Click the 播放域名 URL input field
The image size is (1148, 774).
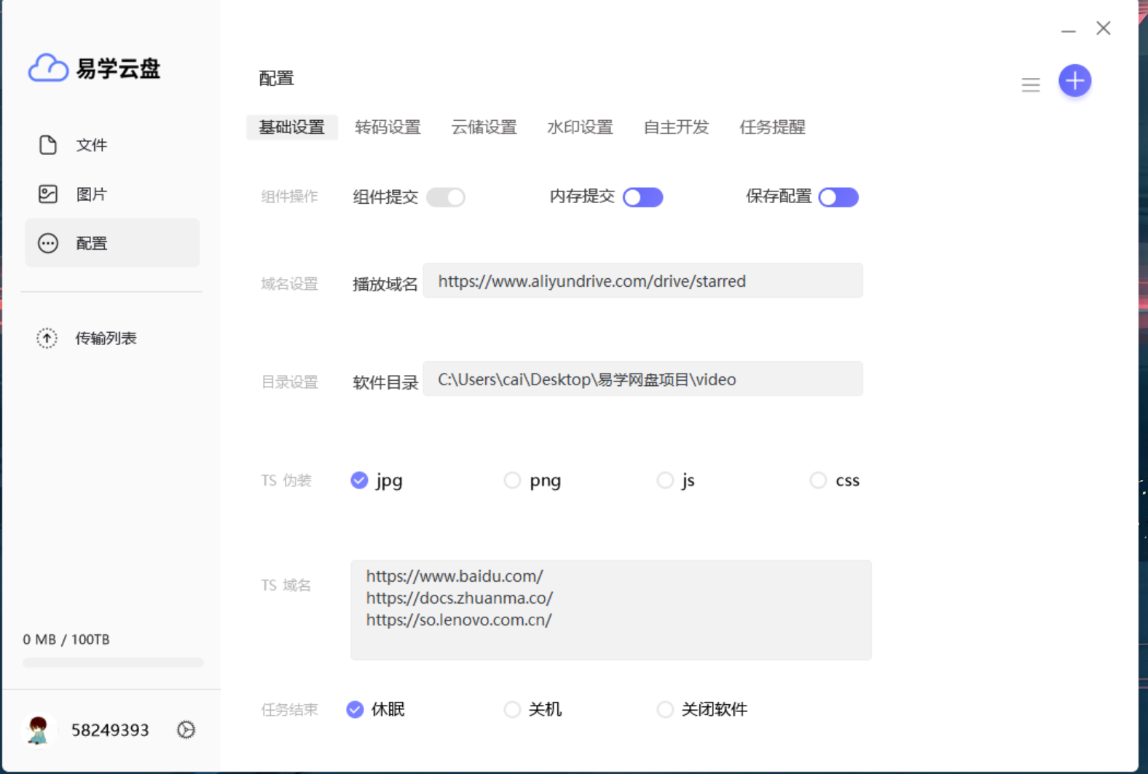click(643, 281)
